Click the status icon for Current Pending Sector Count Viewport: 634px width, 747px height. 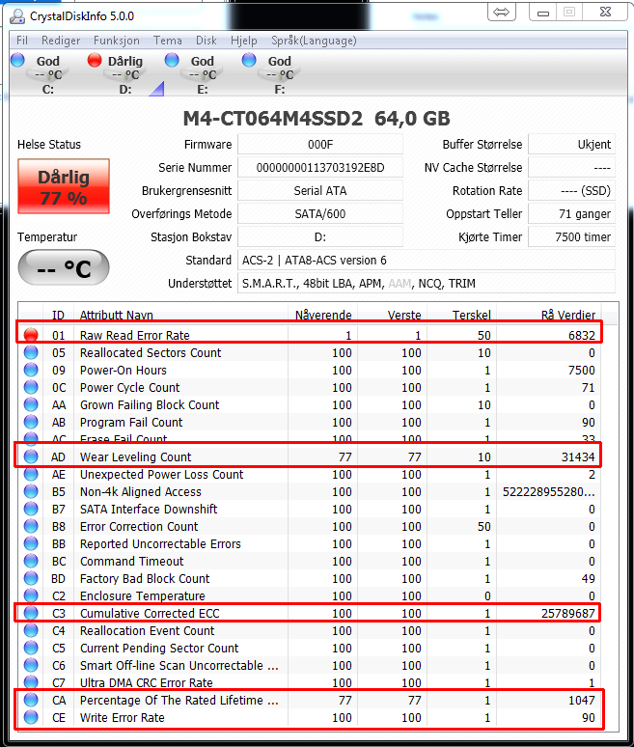click(x=31, y=648)
